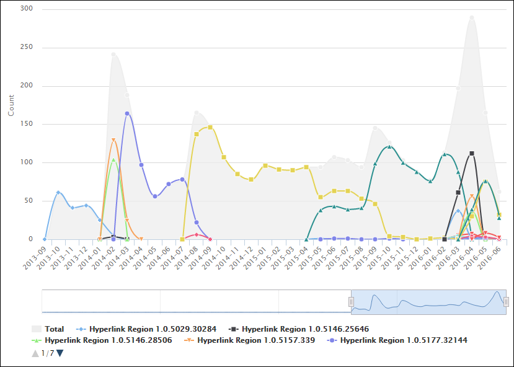The image size is (514, 367).
Task: Click the light green triangle peak near 2014-02
Action: point(113,160)
